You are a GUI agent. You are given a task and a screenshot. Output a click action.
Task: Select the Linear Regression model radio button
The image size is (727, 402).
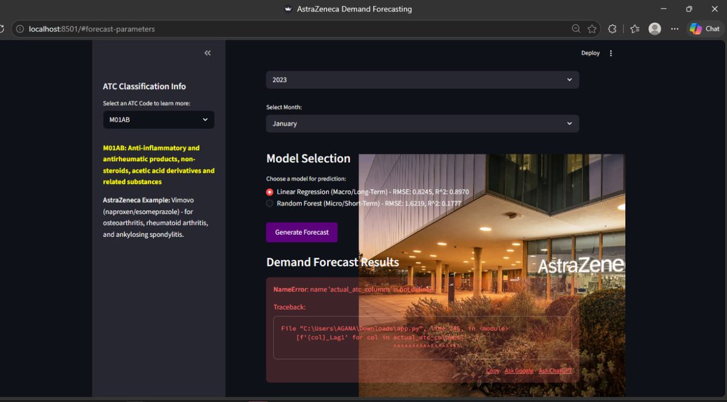[270, 192]
